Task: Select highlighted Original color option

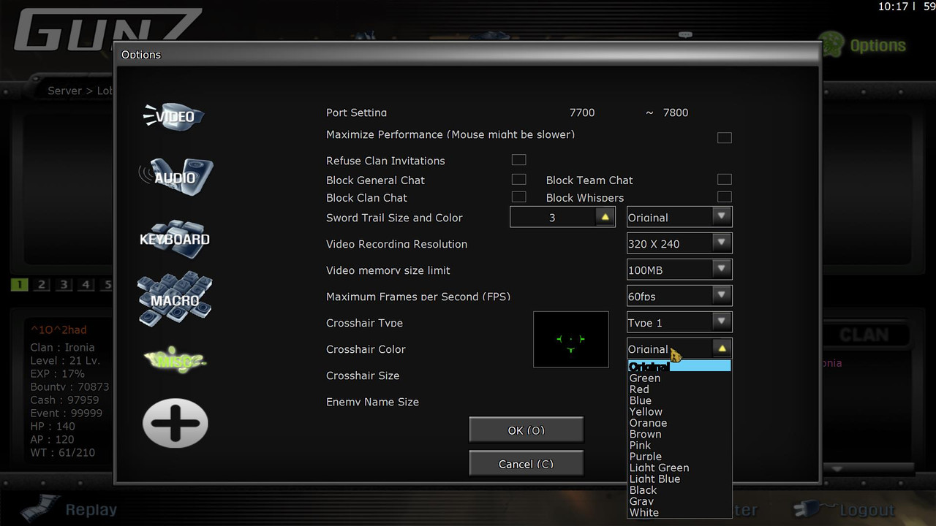Action: [x=679, y=367]
